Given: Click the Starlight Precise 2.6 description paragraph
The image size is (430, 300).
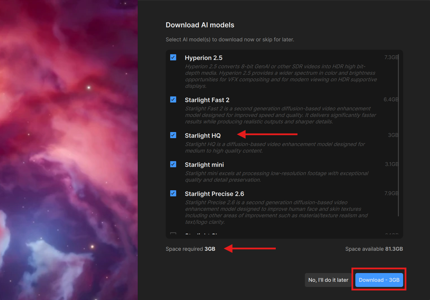Looking at the screenshot, I should [x=276, y=212].
